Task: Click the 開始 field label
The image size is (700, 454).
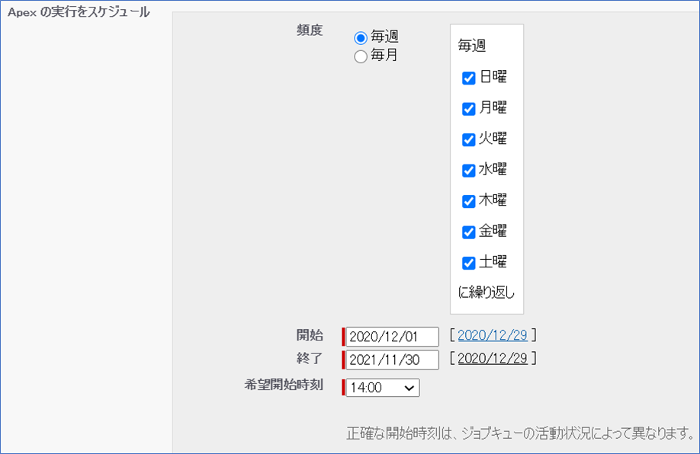Action: 310,335
